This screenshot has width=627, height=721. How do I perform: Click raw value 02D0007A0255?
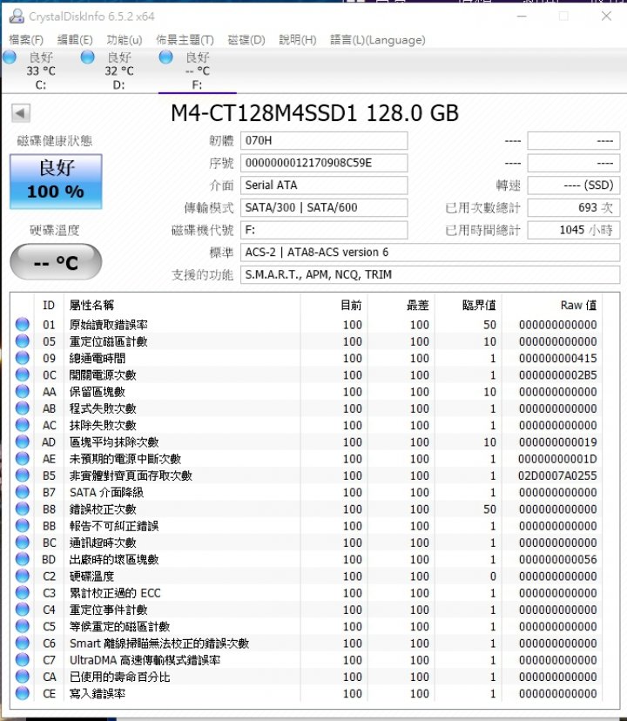point(557,475)
